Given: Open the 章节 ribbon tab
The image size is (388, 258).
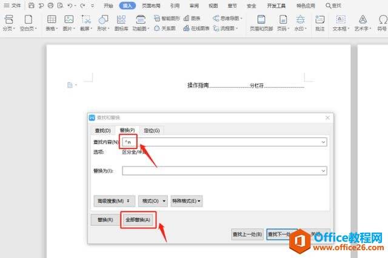Looking at the screenshot, I should (232, 5).
